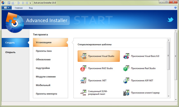Select the Открыть side tab
179x107 pixels.
pyautogui.click(x=16, y=52)
